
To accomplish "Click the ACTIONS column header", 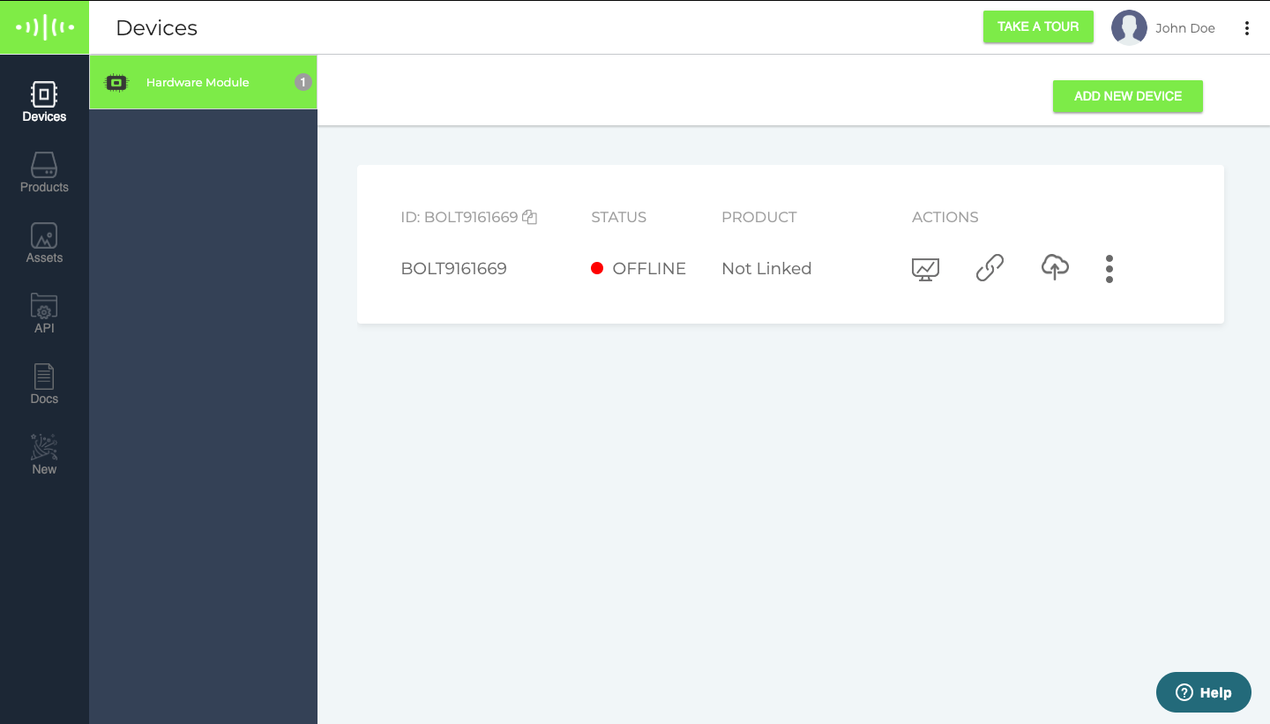I will click(x=945, y=217).
